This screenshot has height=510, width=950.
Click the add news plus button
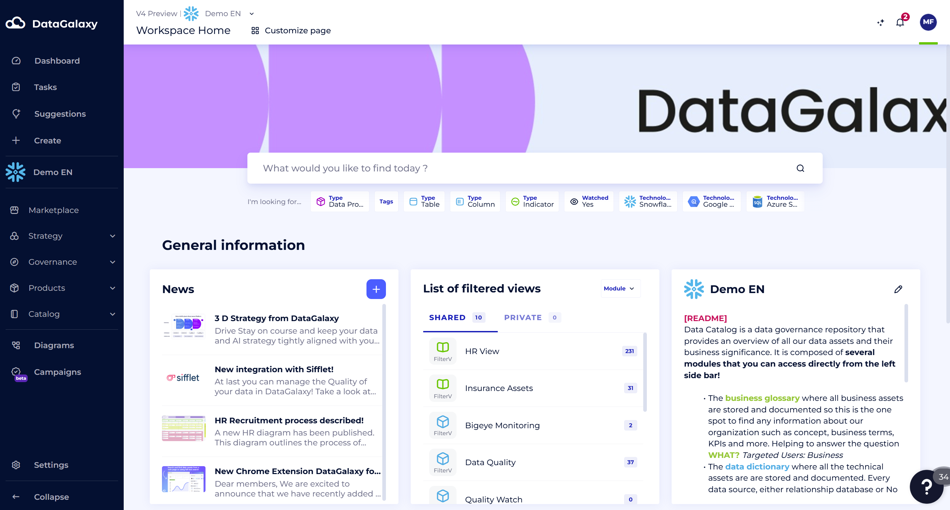pyautogui.click(x=376, y=289)
